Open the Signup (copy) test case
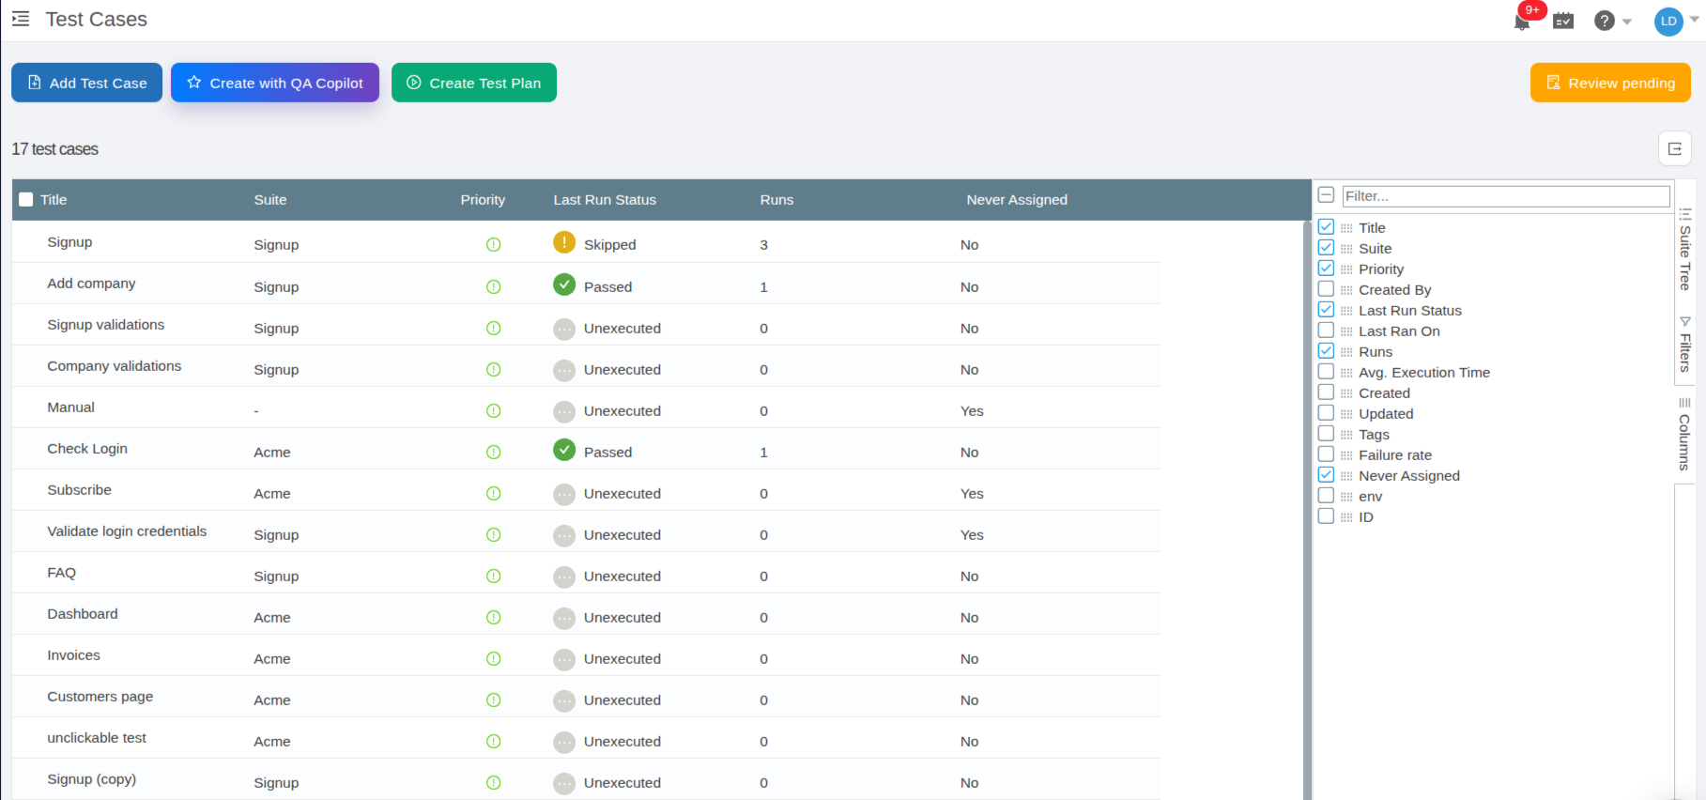Viewport: 1706px width, 800px height. click(92, 779)
